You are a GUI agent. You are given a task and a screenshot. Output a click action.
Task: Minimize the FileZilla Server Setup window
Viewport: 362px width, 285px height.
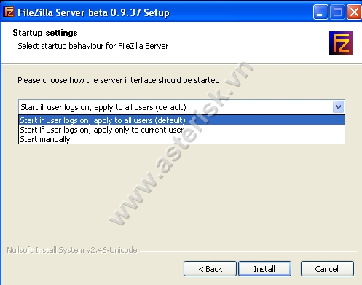click(x=320, y=12)
